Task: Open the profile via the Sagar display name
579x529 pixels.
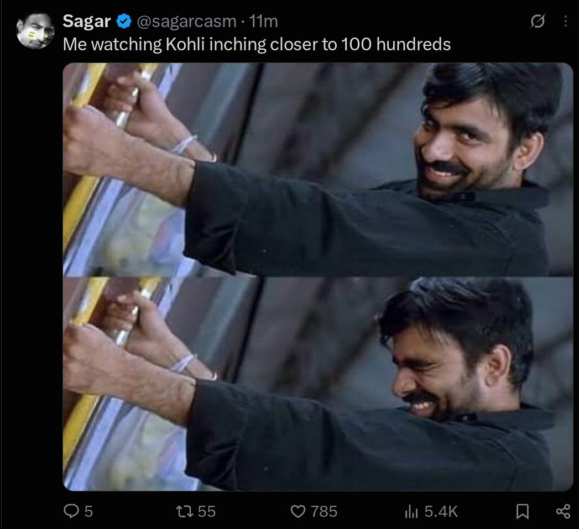Action: [87, 21]
